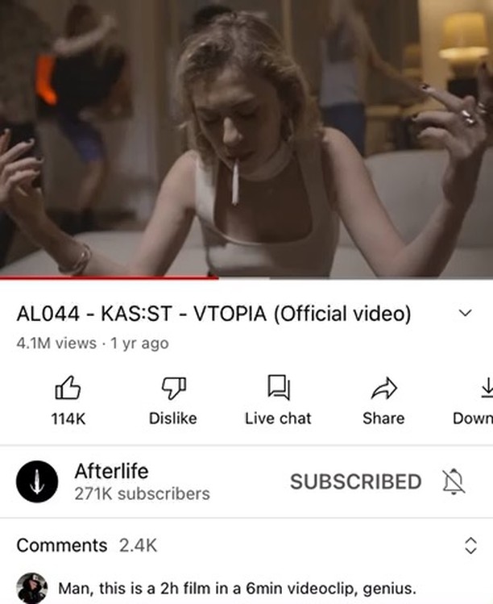The width and height of the screenshot is (493, 604).
Task: Open the Comments 2.4K header
Action: (86, 545)
